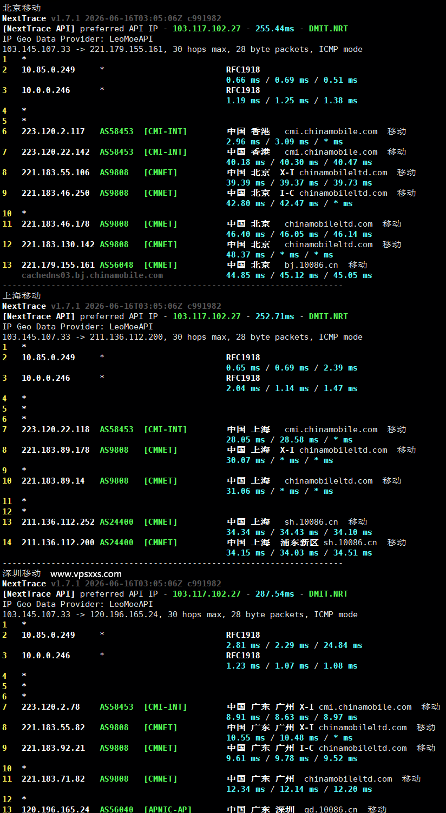Click the hop IP "211.136.112.252"

point(58,522)
